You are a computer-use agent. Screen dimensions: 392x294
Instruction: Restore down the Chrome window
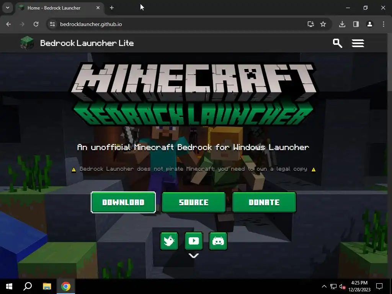366,8
